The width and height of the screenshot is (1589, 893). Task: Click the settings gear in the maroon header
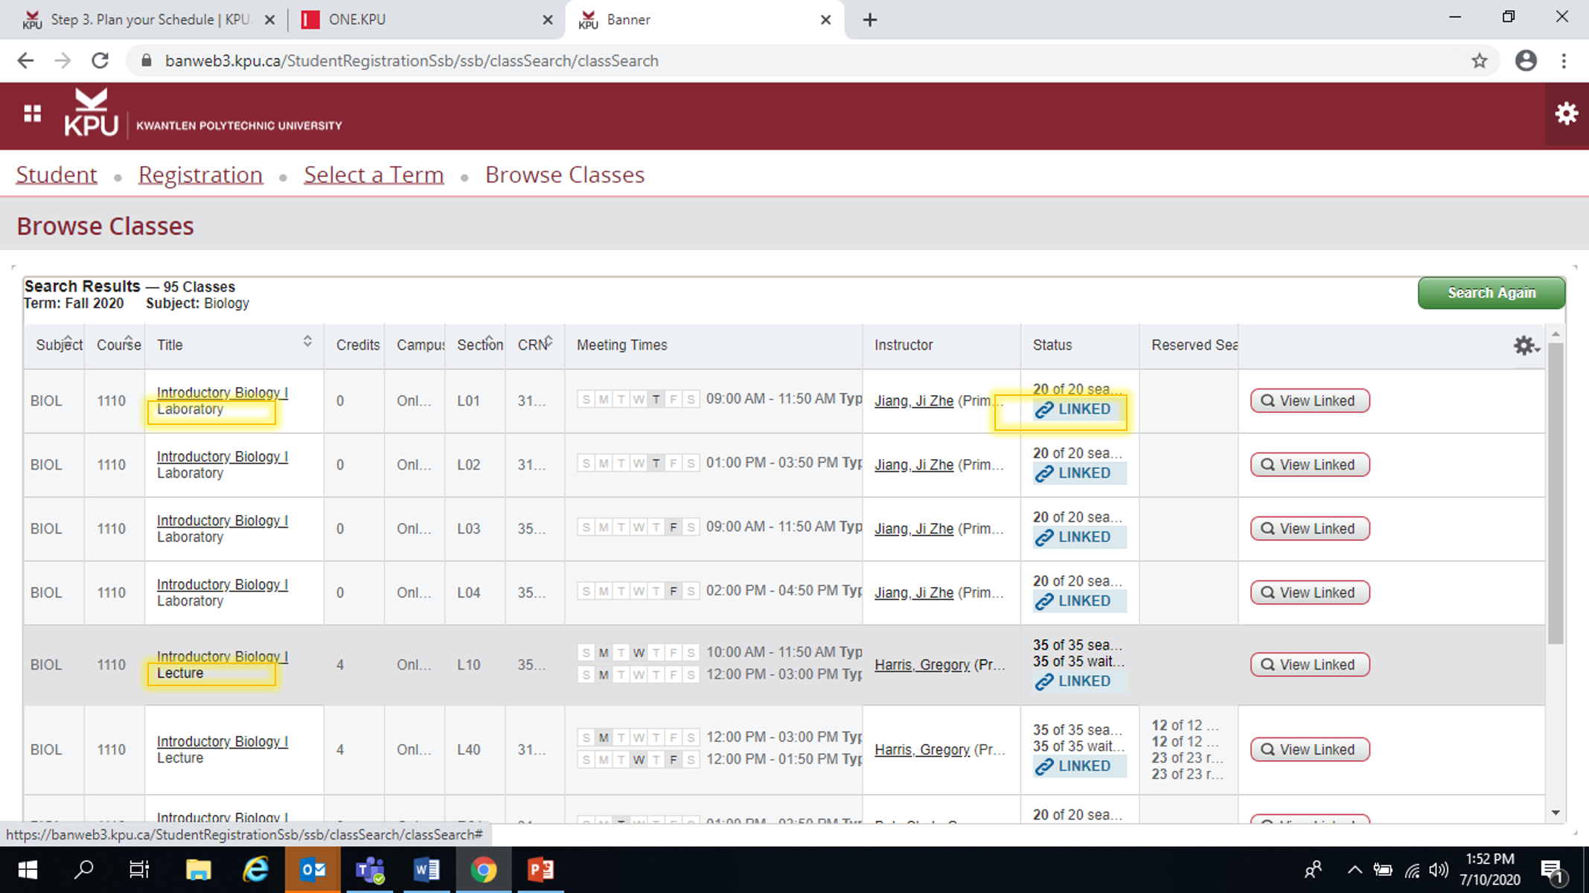tap(1566, 114)
